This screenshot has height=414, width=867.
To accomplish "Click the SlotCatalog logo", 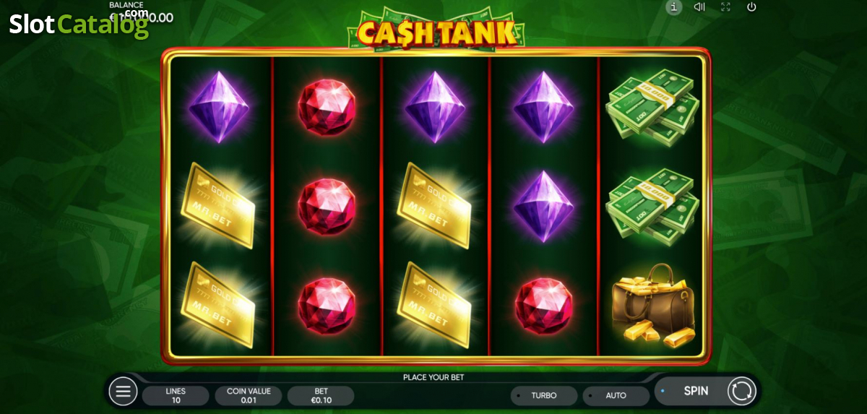I will pos(78,25).
